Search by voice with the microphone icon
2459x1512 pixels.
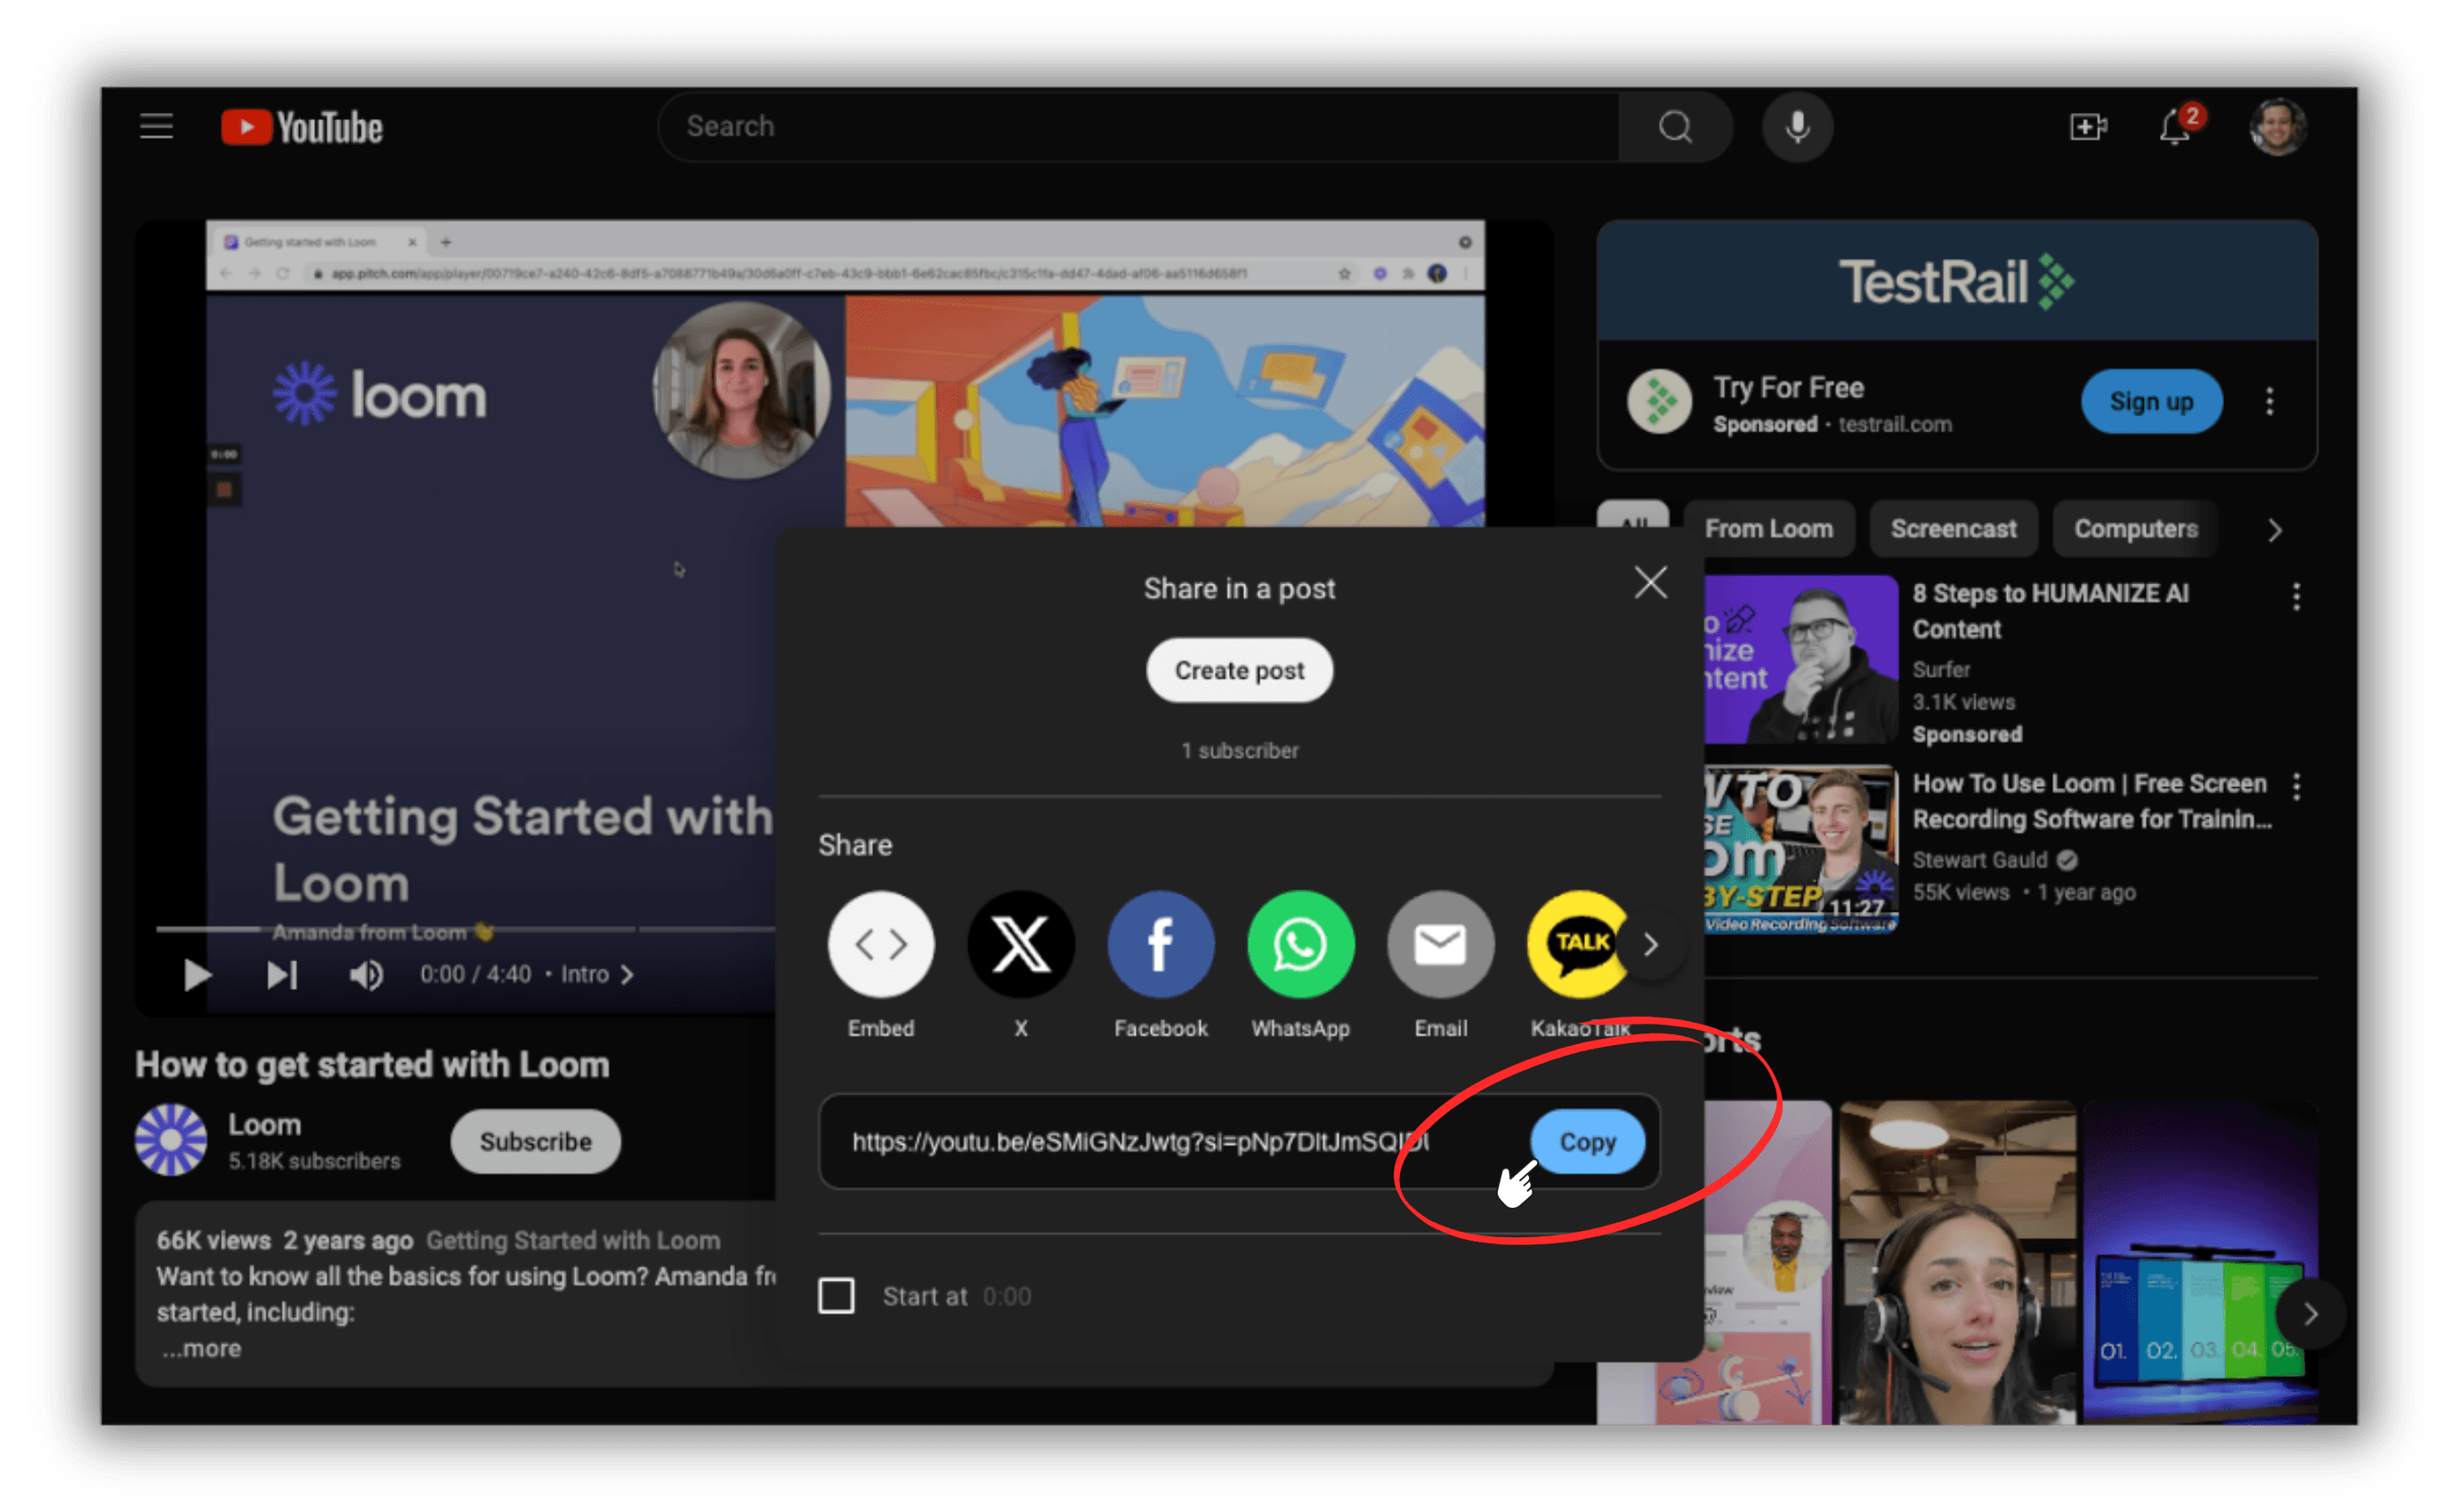coord(1797,126)
